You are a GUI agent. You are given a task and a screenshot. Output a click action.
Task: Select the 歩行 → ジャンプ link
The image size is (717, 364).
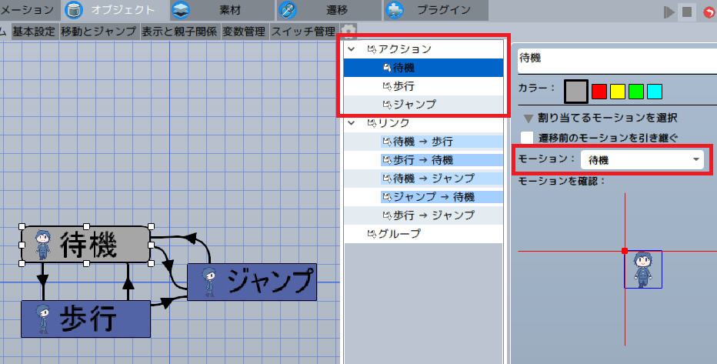(x=423, y=215)
